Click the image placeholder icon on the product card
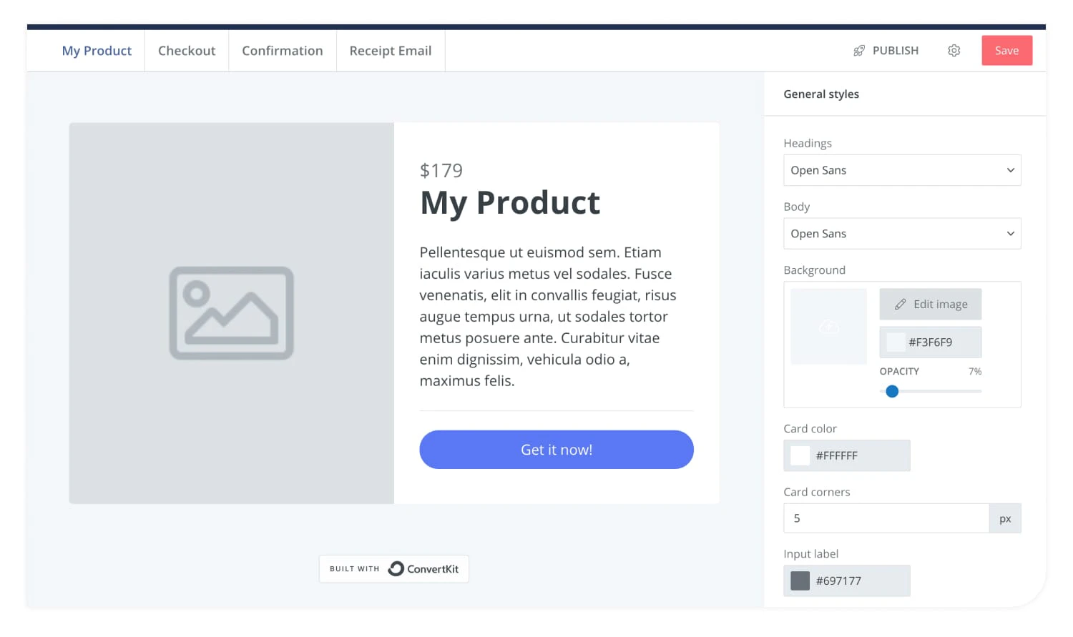1073x637 pixels. (x=230, y=313)
